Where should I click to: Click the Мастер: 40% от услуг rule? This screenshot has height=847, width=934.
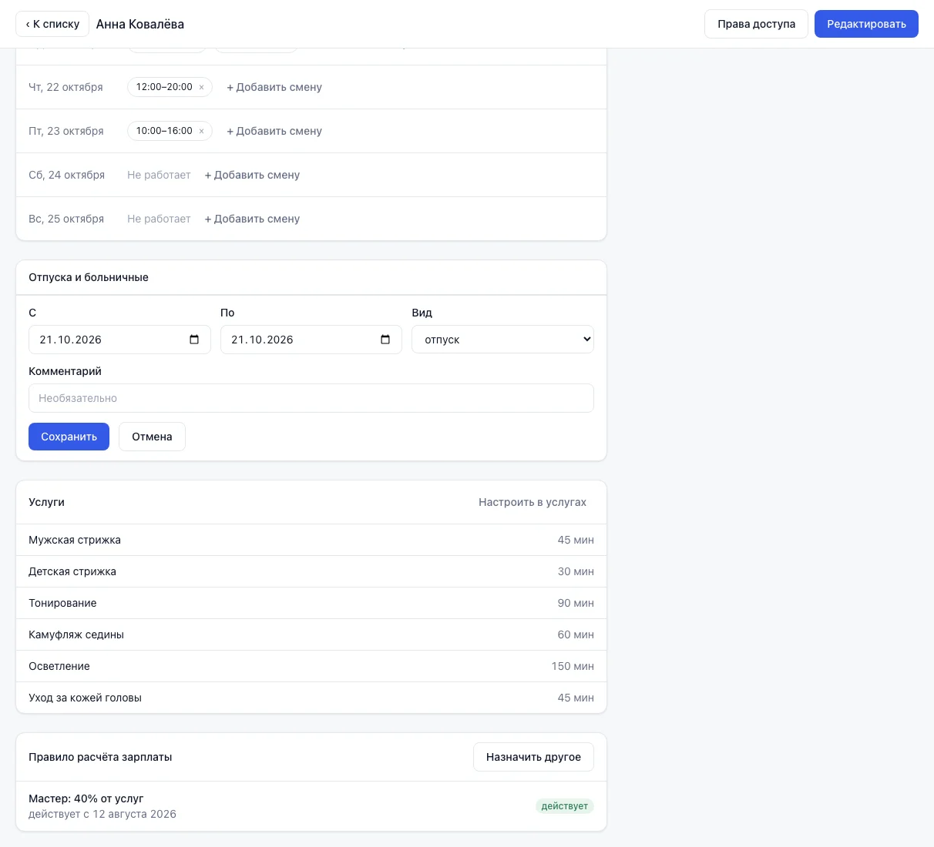[86, 798]
